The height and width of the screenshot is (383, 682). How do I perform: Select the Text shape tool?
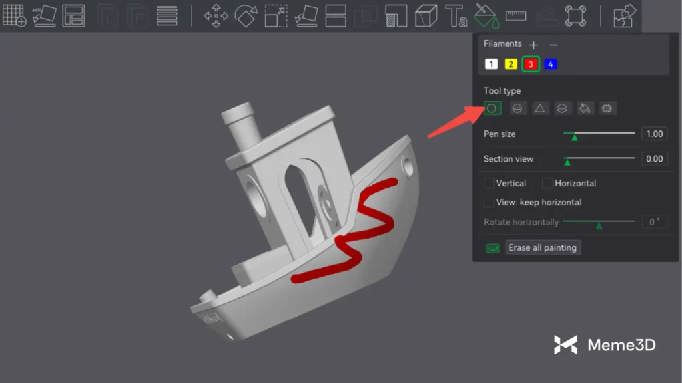[456, 15]
